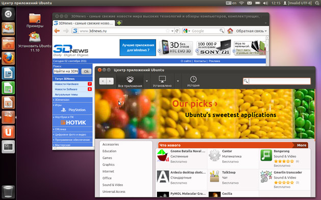Open Internet category
The height and width of the screenshot is (200, 321).
click(108, 171)
